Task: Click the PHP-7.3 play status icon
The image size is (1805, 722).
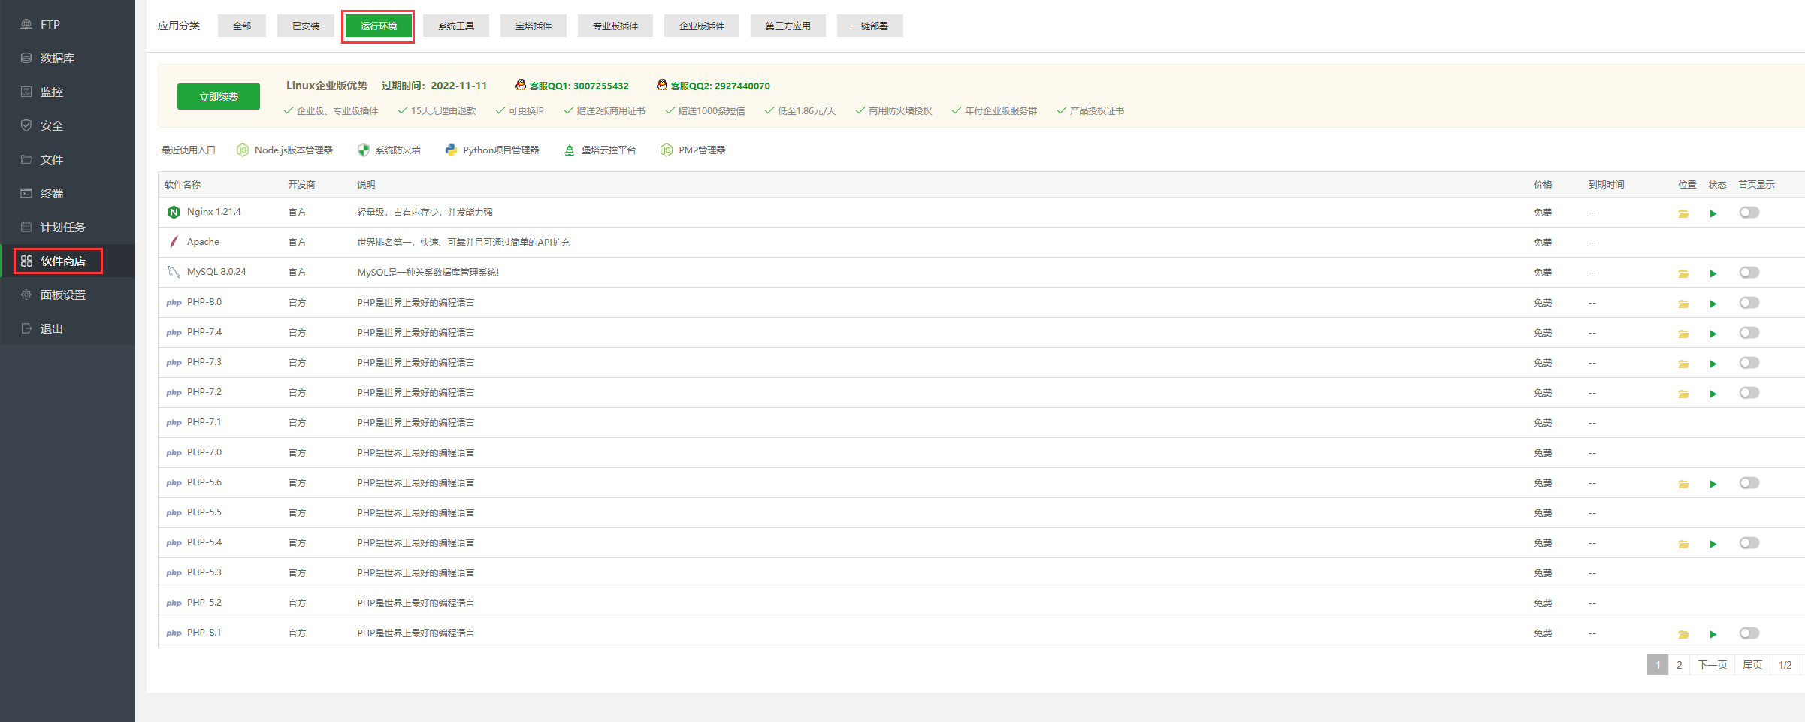Action: [x=1713, y=364]
